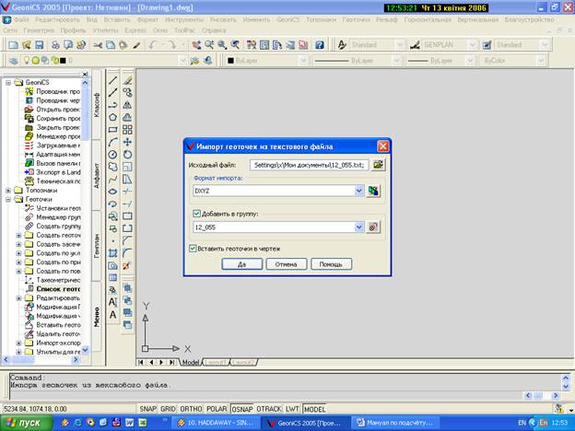Click the command line horizontal scrollbar

click(542, 395)
